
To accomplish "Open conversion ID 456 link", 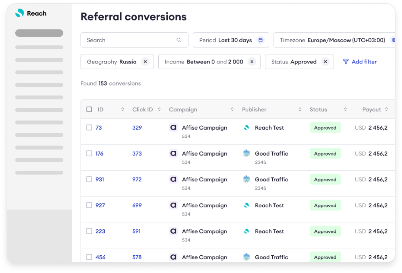I will coord(100,257).
